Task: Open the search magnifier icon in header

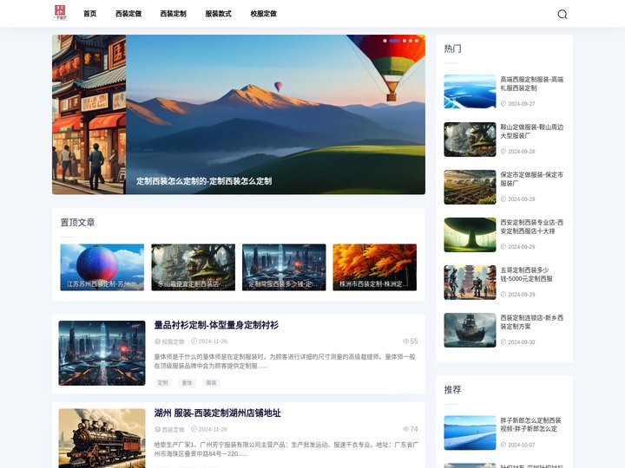Action: [x=562, y=15]
